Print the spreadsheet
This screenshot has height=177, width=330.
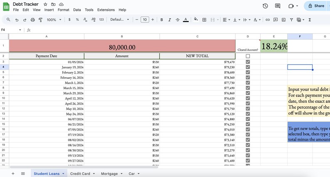click(32, 20)
